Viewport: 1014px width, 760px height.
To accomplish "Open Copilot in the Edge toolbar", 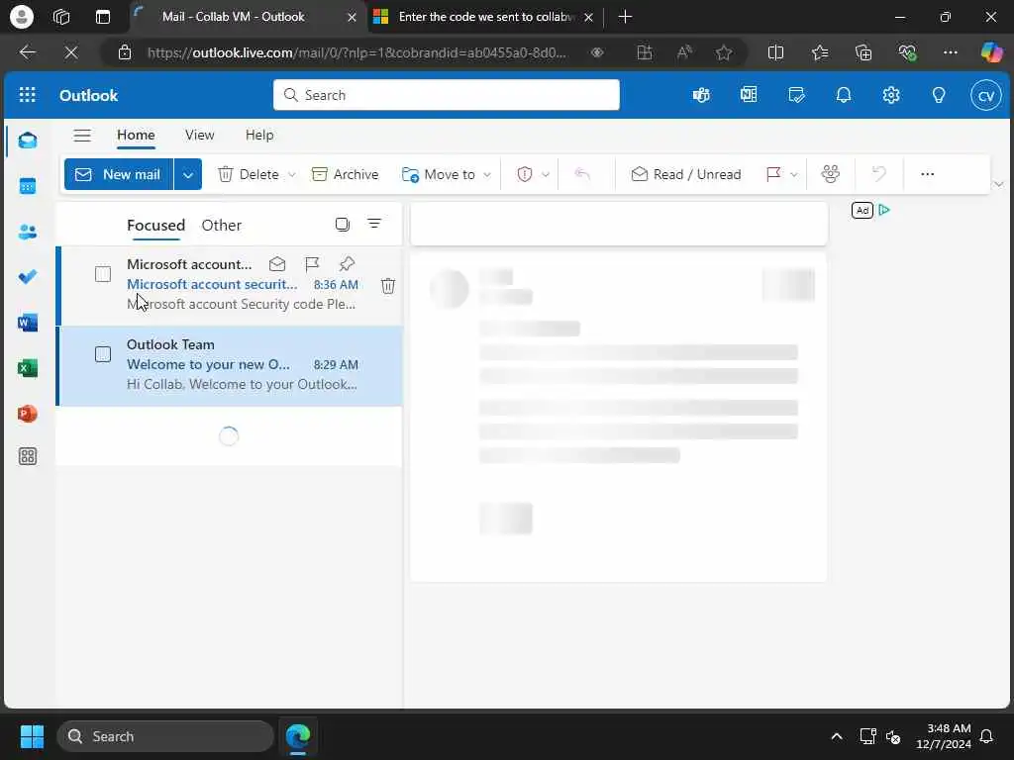I will (990, 51).
